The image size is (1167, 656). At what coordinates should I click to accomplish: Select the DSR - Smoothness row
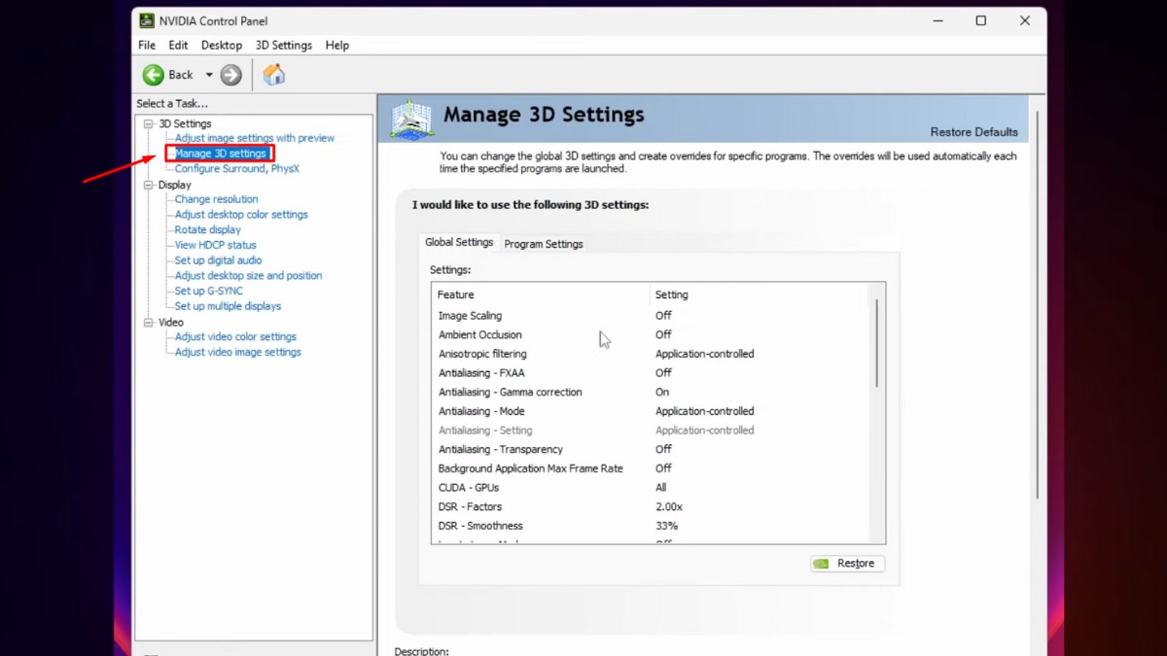[x=652, y=526]
